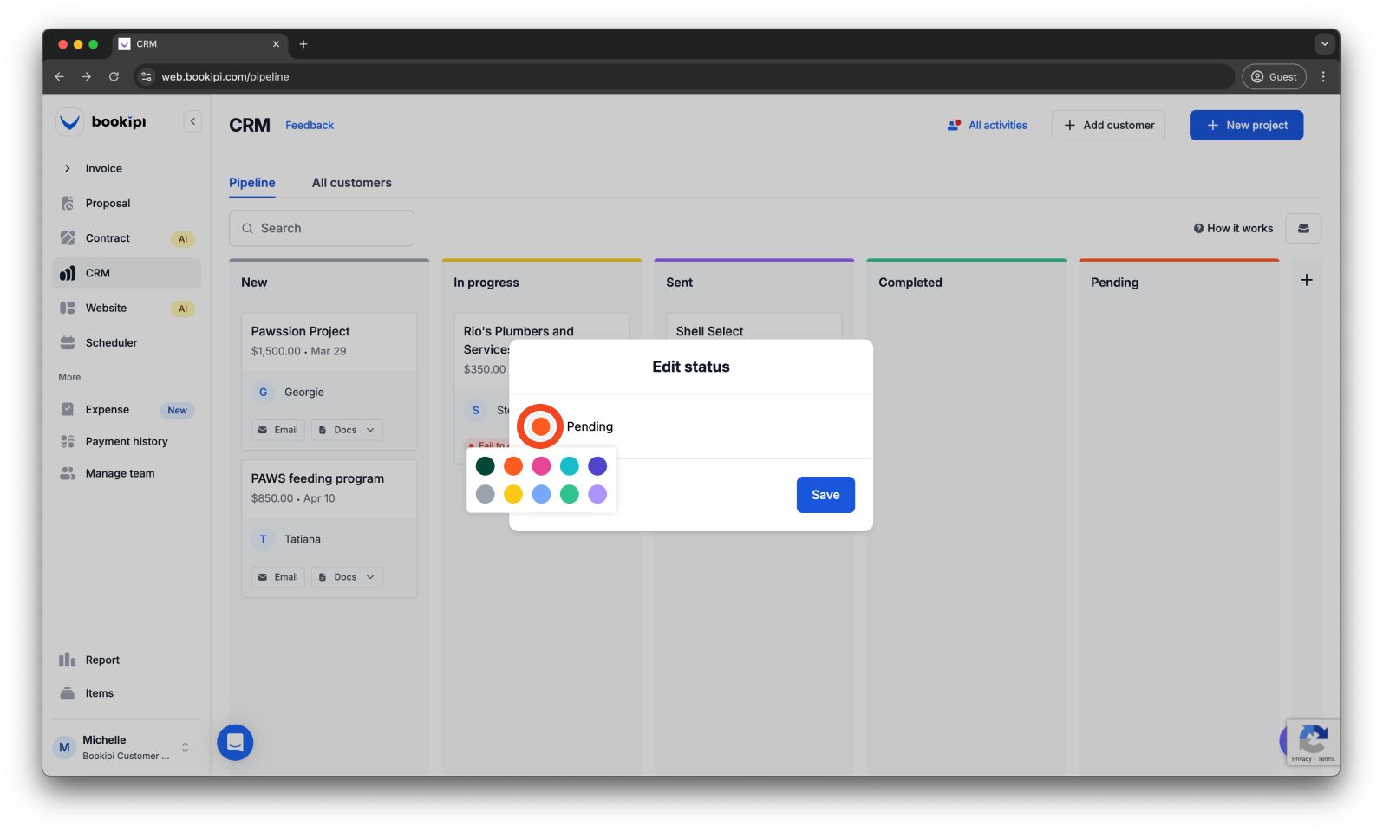1383x832 pixels.
Task: Open the CRM sidebar item
Action: [127, 273]
